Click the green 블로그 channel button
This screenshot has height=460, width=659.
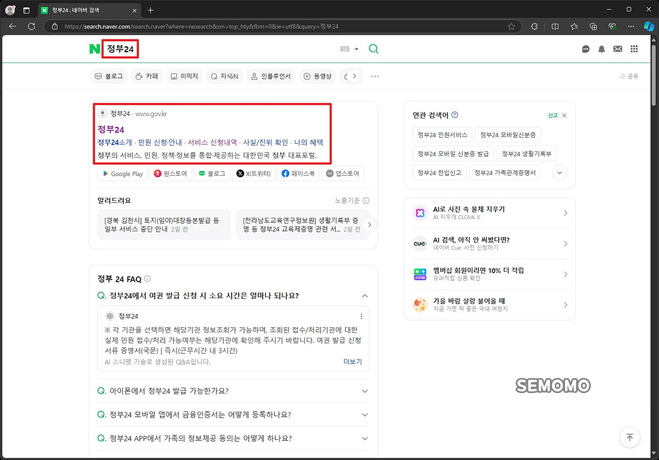tap(212, 173)
